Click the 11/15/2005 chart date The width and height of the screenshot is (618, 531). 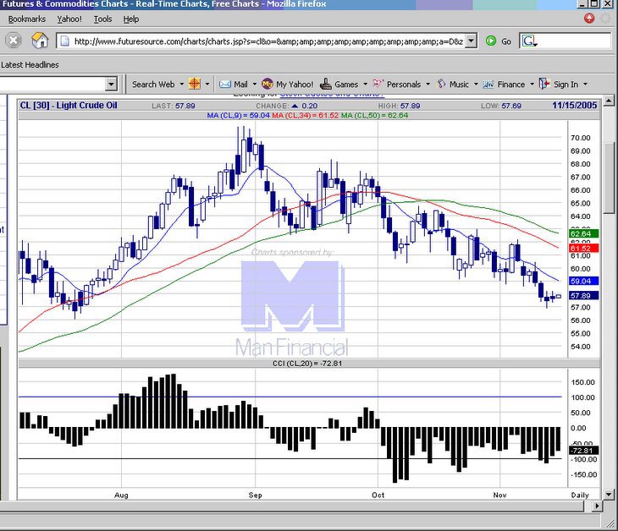point(575,105)
